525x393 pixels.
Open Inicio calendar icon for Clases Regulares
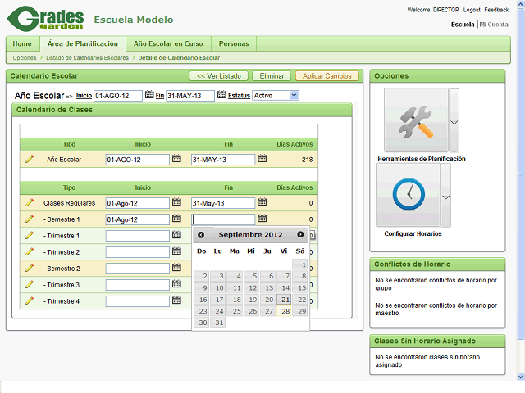[176, 202]
